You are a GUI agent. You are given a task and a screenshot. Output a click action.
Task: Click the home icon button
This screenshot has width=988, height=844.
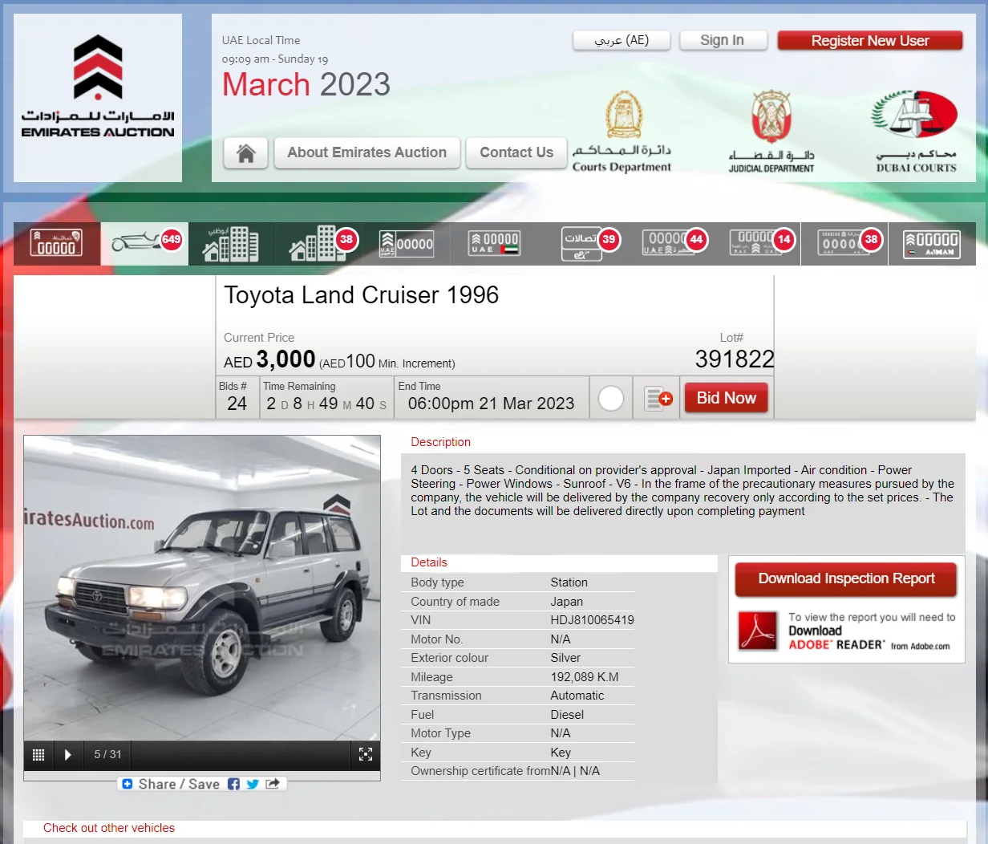click(x=245, y=152)
